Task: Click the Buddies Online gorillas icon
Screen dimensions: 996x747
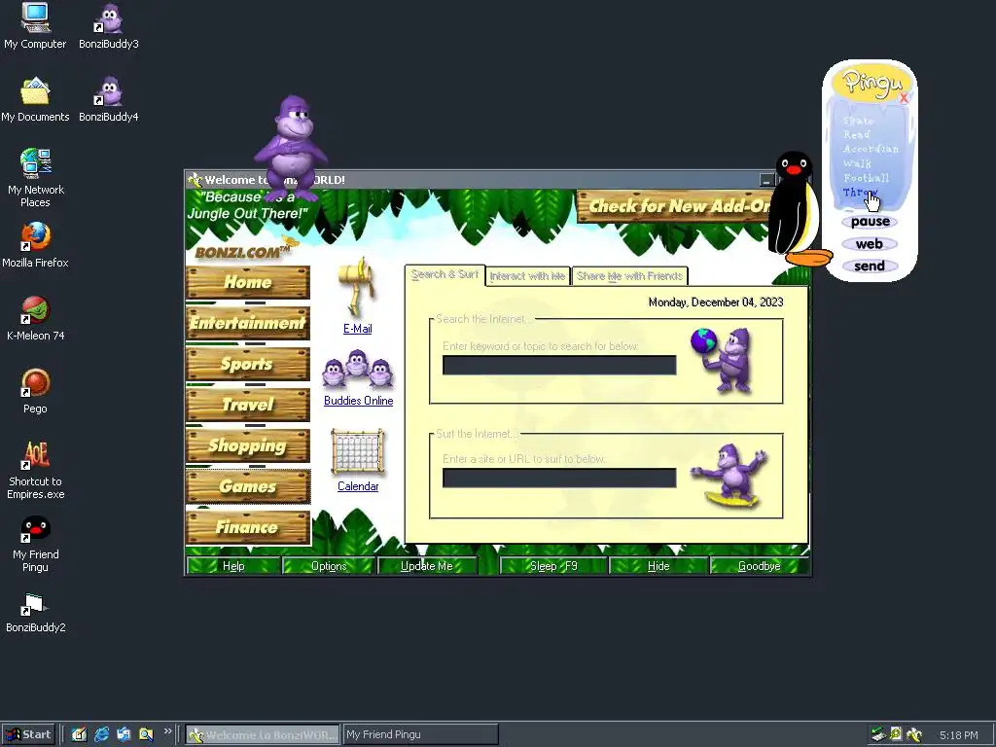Action: 358,369
